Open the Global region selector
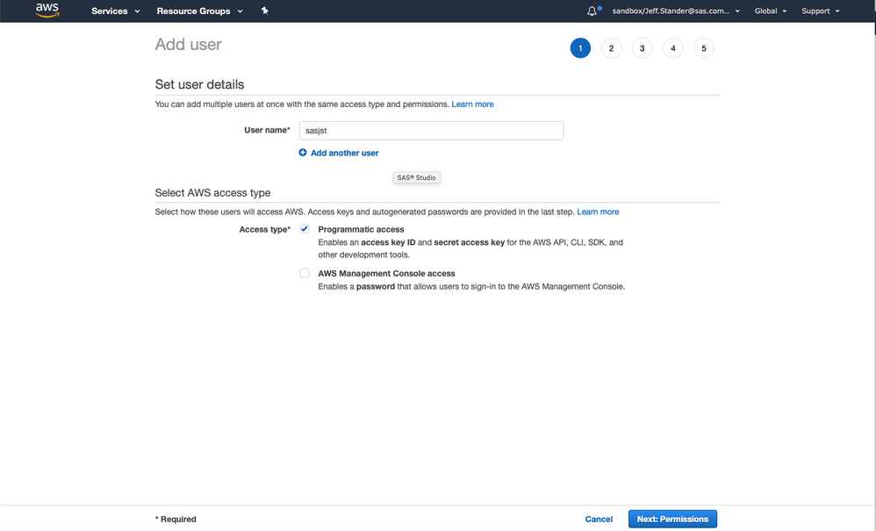 [x=771, y=11]
